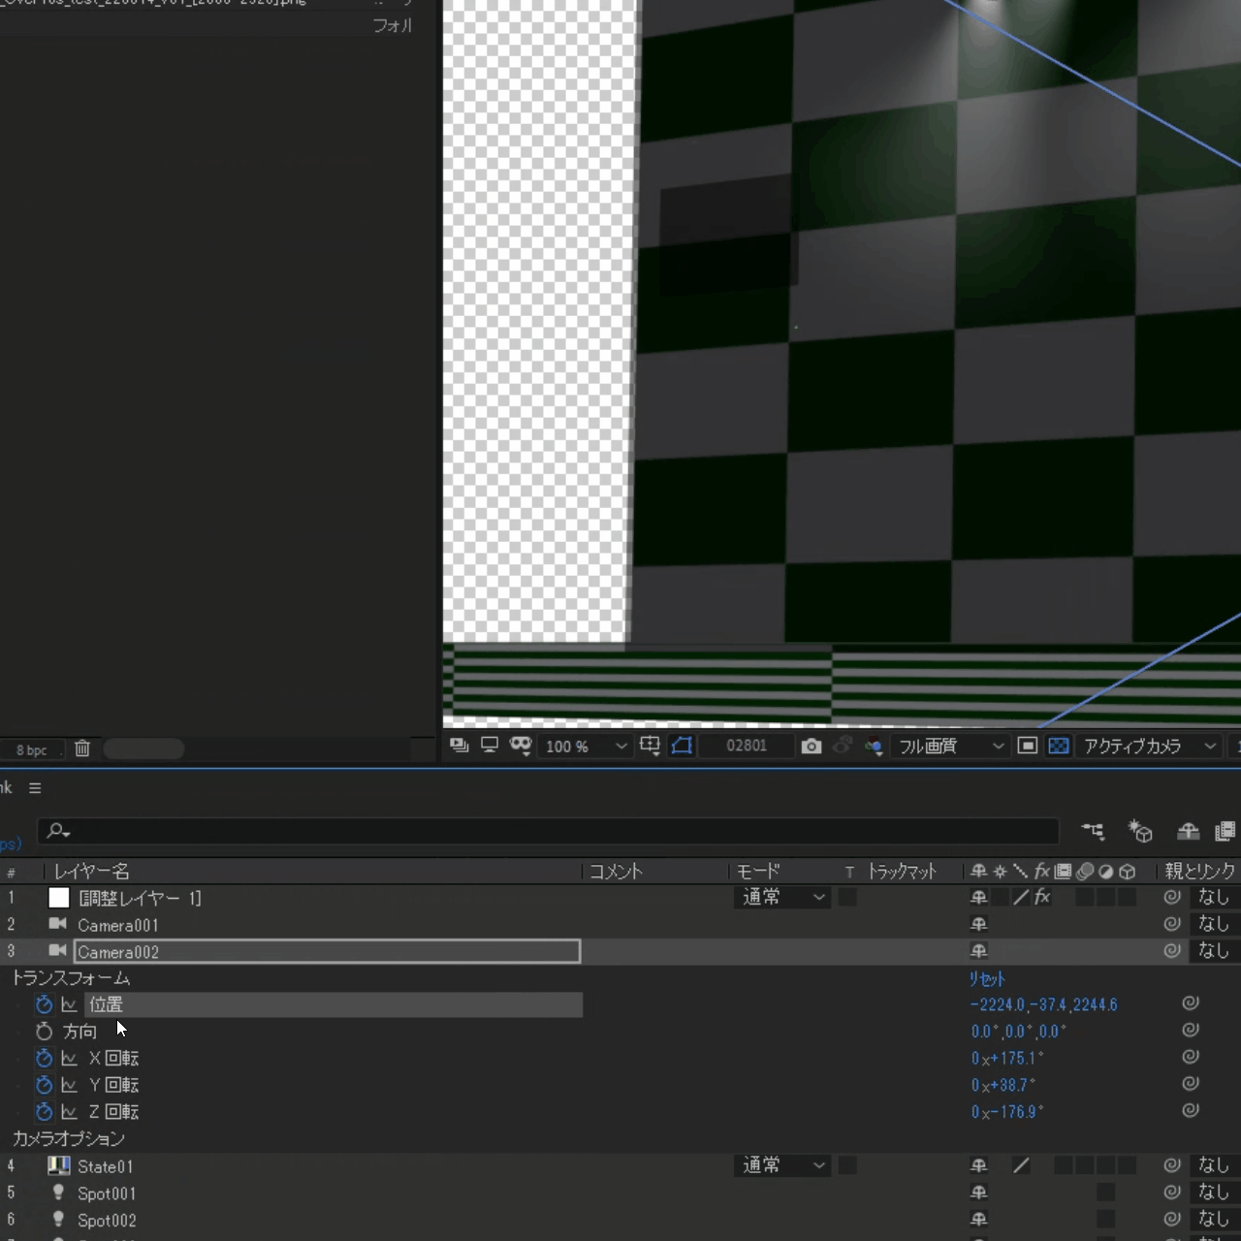This screenshot has height=1241, width=1241.
Task: Click the モード column header
Action: [x=758, y=872]
